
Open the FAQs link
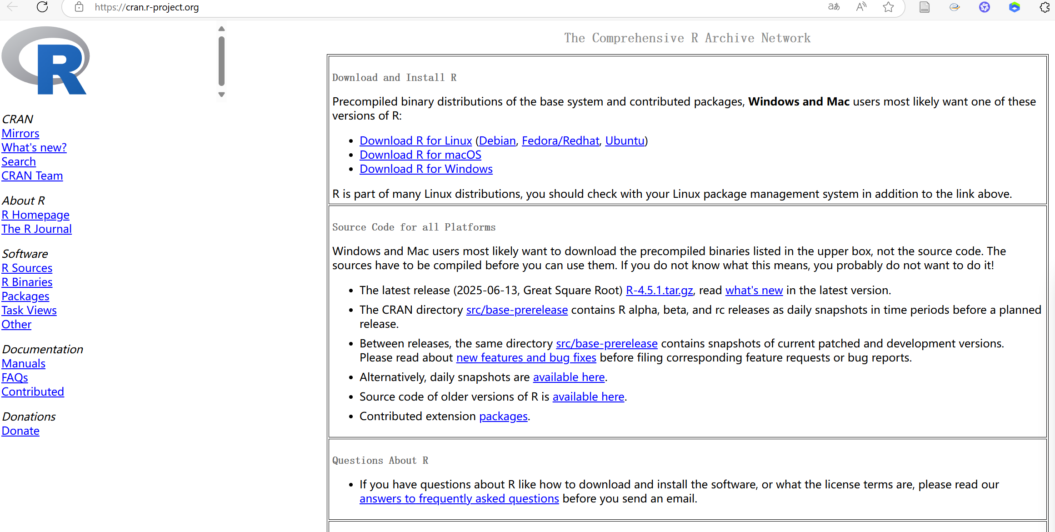(15, 377)
